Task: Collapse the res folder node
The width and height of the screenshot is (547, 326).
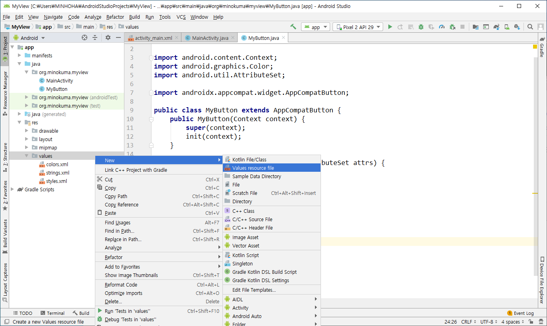Action: coord(20,122)
